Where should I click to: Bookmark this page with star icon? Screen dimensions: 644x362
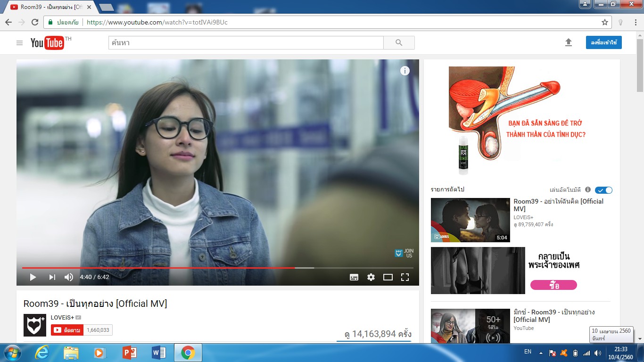(x=605, y=22)
